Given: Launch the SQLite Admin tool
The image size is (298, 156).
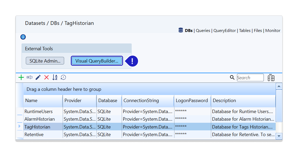Looking at the screenshot, I should (45, 61).
